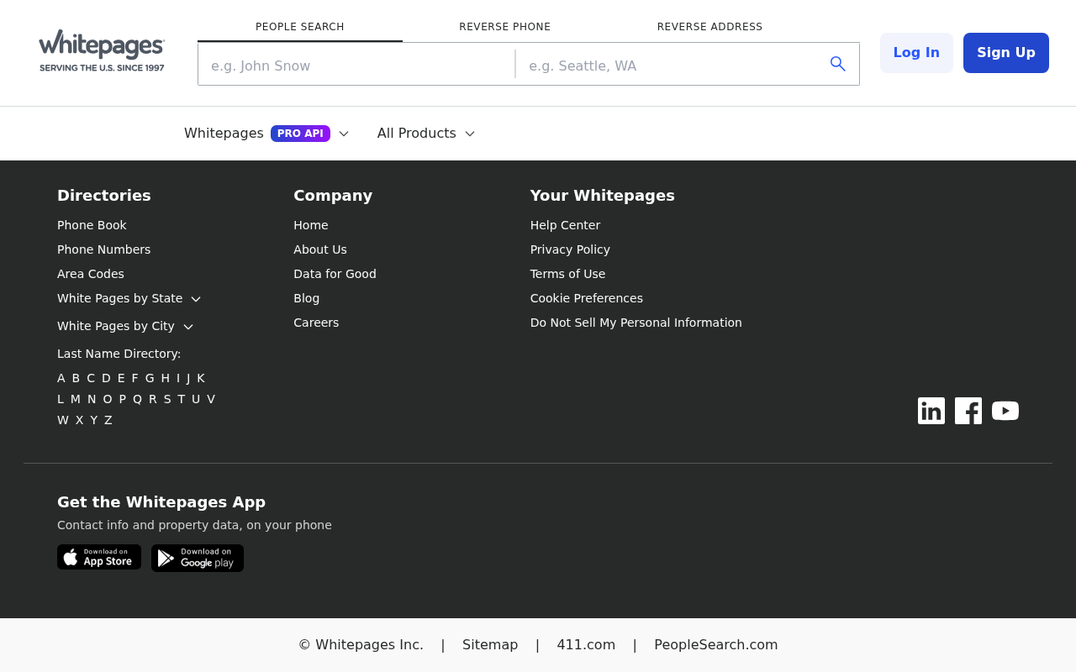
Task: Open the Sitemap footer link
Action: tap(490, 645)
